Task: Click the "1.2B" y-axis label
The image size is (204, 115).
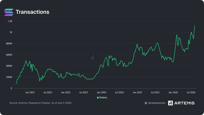Action: point(10,21)
